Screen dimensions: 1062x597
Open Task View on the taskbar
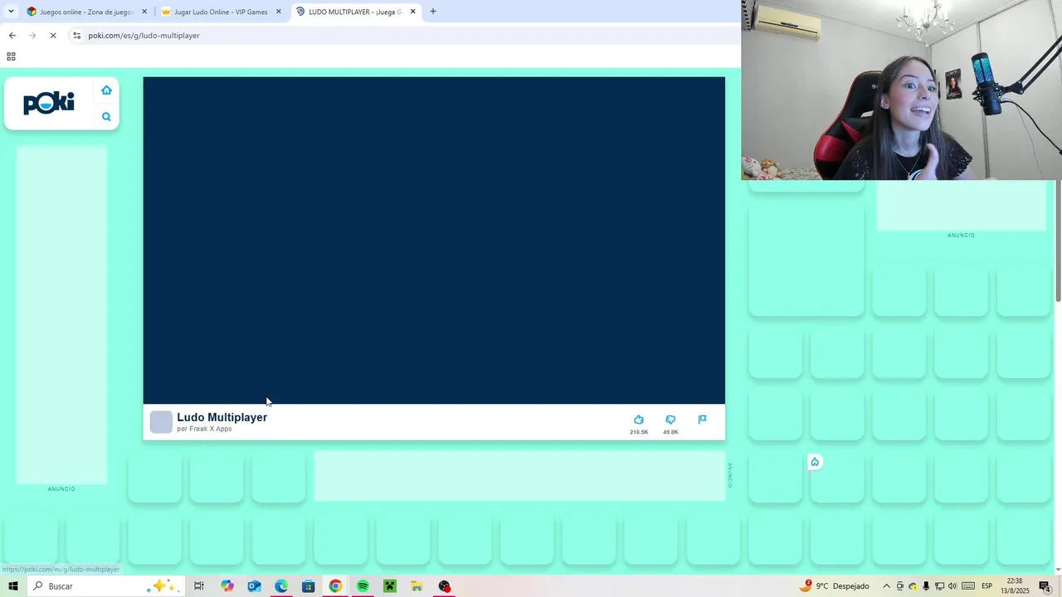pos(199,586)
